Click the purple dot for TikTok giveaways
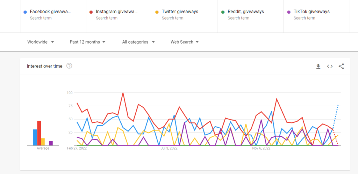358x174 pixels. click(x=289, y=12)
